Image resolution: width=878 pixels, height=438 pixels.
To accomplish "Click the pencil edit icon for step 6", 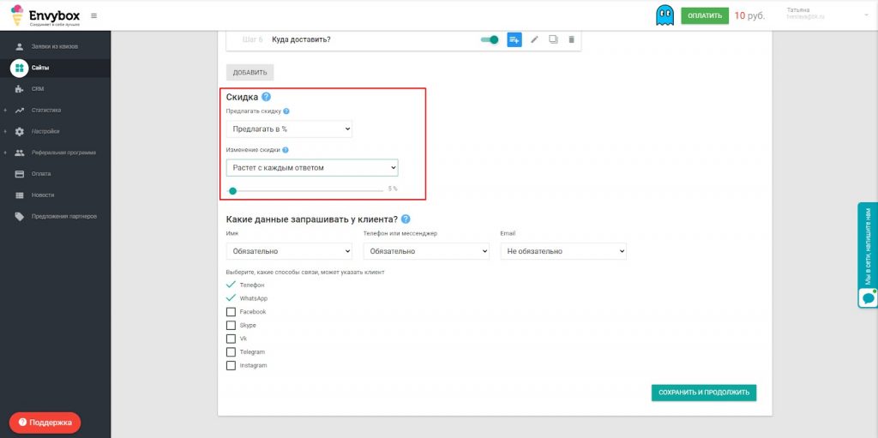I will pos(534,39).
